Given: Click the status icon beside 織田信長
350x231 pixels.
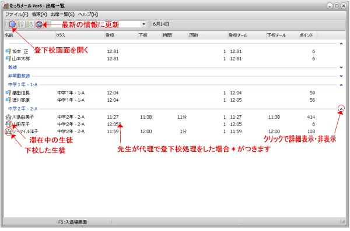Looking at the screenshot, I should pyautogui.click(x=8, y=93).
